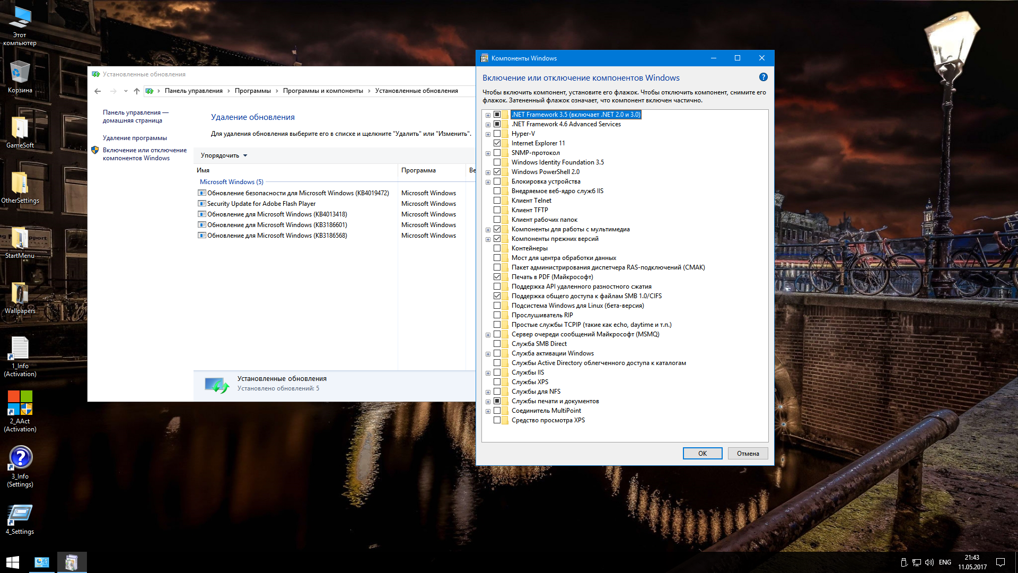Image resolution: width=1018 pixels, height=573 pixels.
Task: Select the GameSoft folder on desktop
Action: coord(20,132)
